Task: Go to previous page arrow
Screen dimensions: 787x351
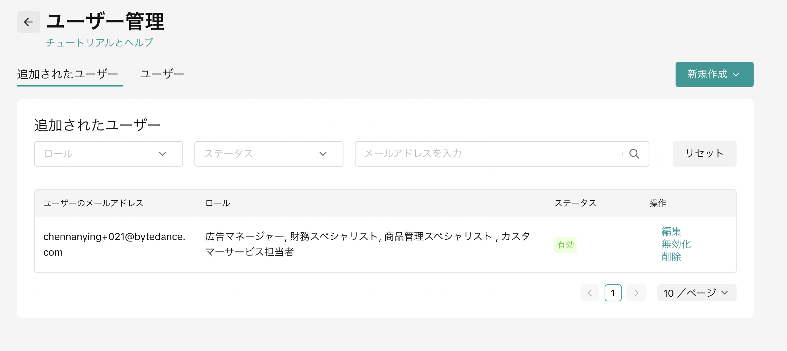Action: [590, 293]
